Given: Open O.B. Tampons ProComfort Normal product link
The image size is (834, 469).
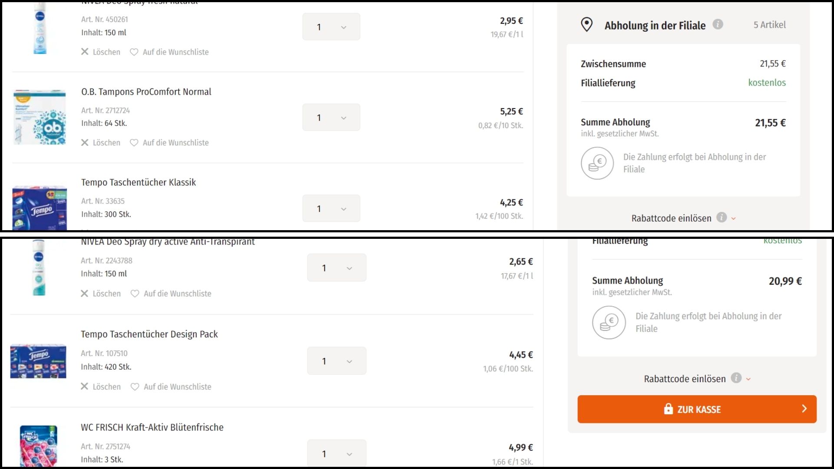Looking at the screenshot, I should coord(146,92).
